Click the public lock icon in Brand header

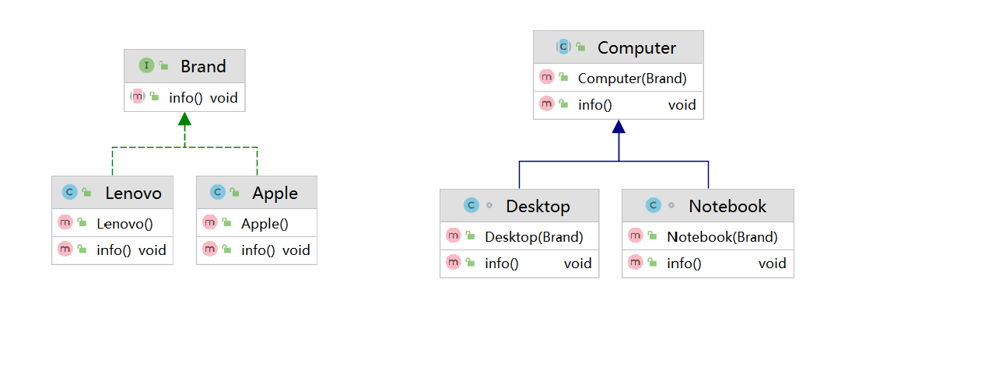click(x=163, y=67)
